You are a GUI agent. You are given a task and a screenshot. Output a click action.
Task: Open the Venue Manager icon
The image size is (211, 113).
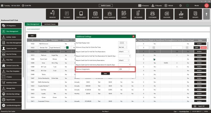109,14
